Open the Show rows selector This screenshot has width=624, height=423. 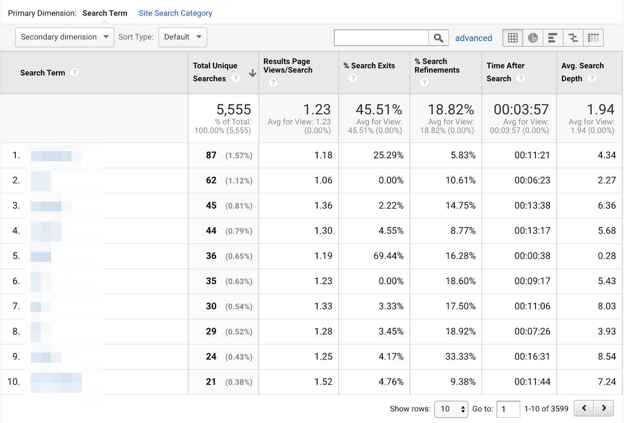tap(450, 409)
